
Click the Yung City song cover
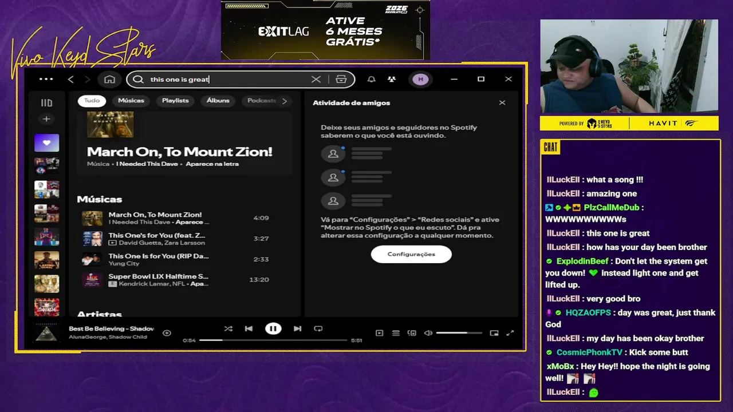[92, 259]
